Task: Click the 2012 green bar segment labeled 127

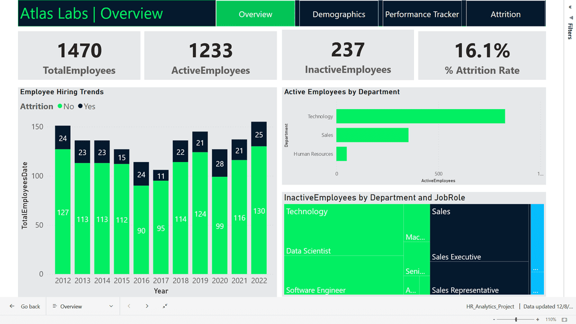Action: (63, 211)
